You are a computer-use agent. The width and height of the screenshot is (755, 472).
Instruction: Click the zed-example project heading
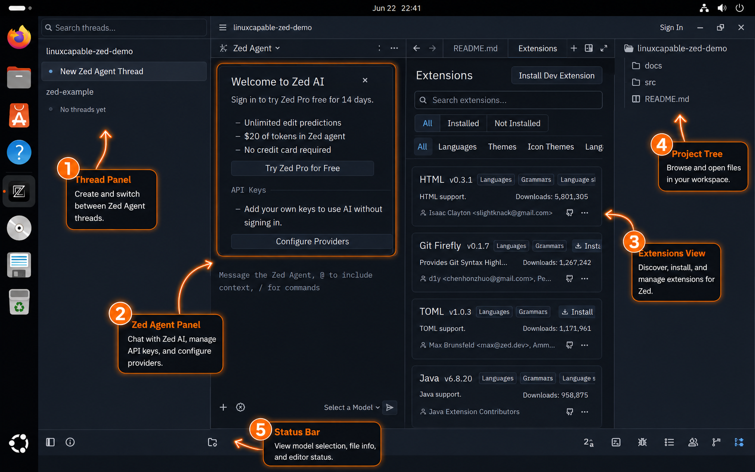point(70,92)
